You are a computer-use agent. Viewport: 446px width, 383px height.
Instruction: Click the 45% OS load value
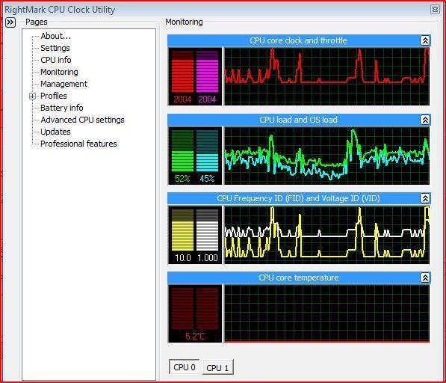[207, 179]
